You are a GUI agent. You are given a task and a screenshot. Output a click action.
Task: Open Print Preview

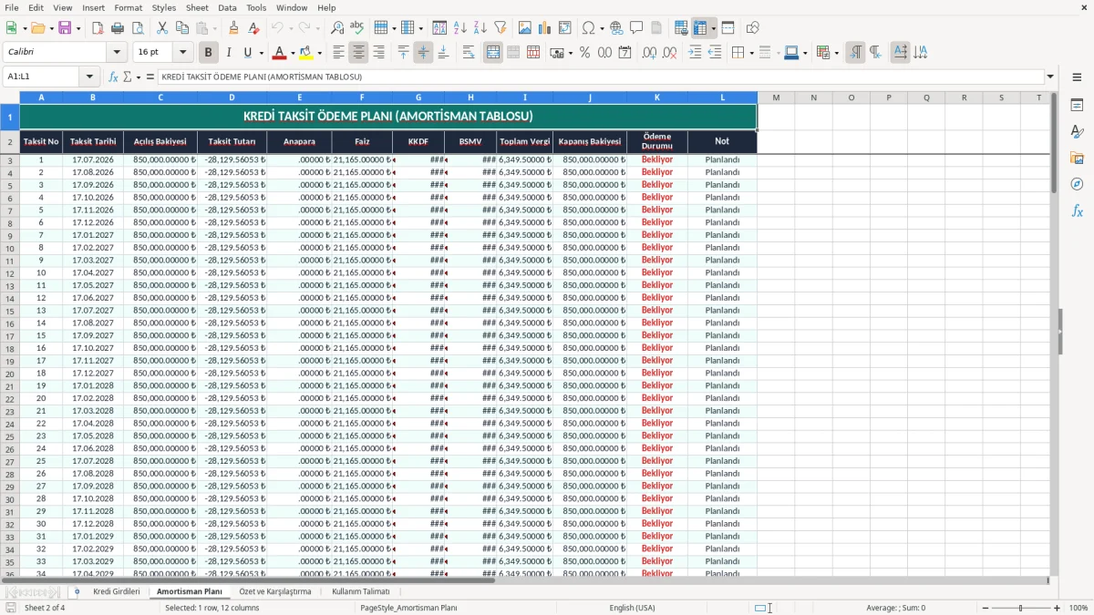(137, 28)
